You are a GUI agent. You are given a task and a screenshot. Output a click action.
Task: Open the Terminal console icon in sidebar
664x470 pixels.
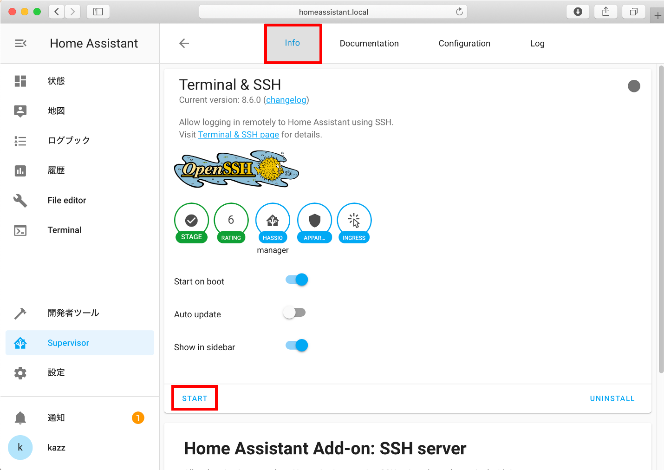click(x=20, y=230)
